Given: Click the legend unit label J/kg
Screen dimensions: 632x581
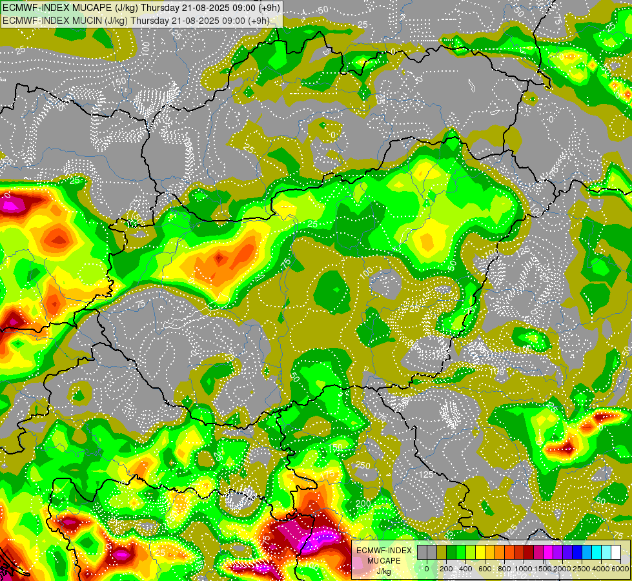Looking at the screenshot, I should pos(383,571).
